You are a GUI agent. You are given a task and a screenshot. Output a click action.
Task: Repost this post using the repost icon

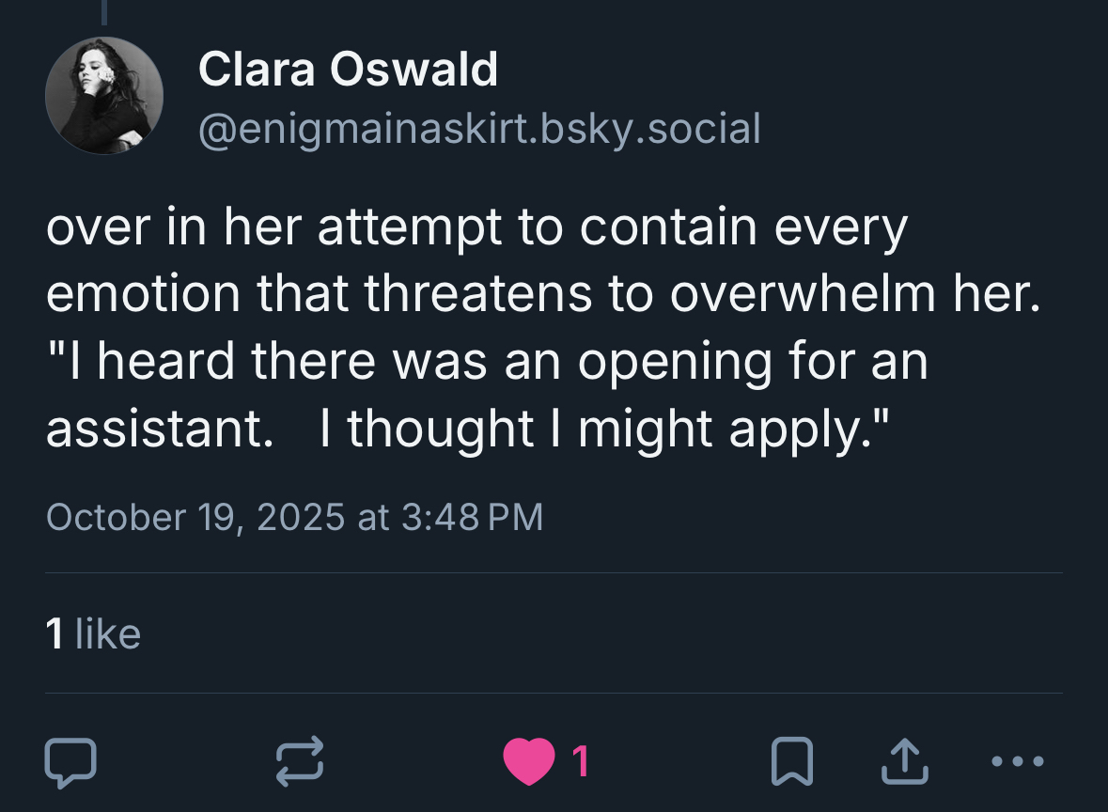click(x=299, y=761)
